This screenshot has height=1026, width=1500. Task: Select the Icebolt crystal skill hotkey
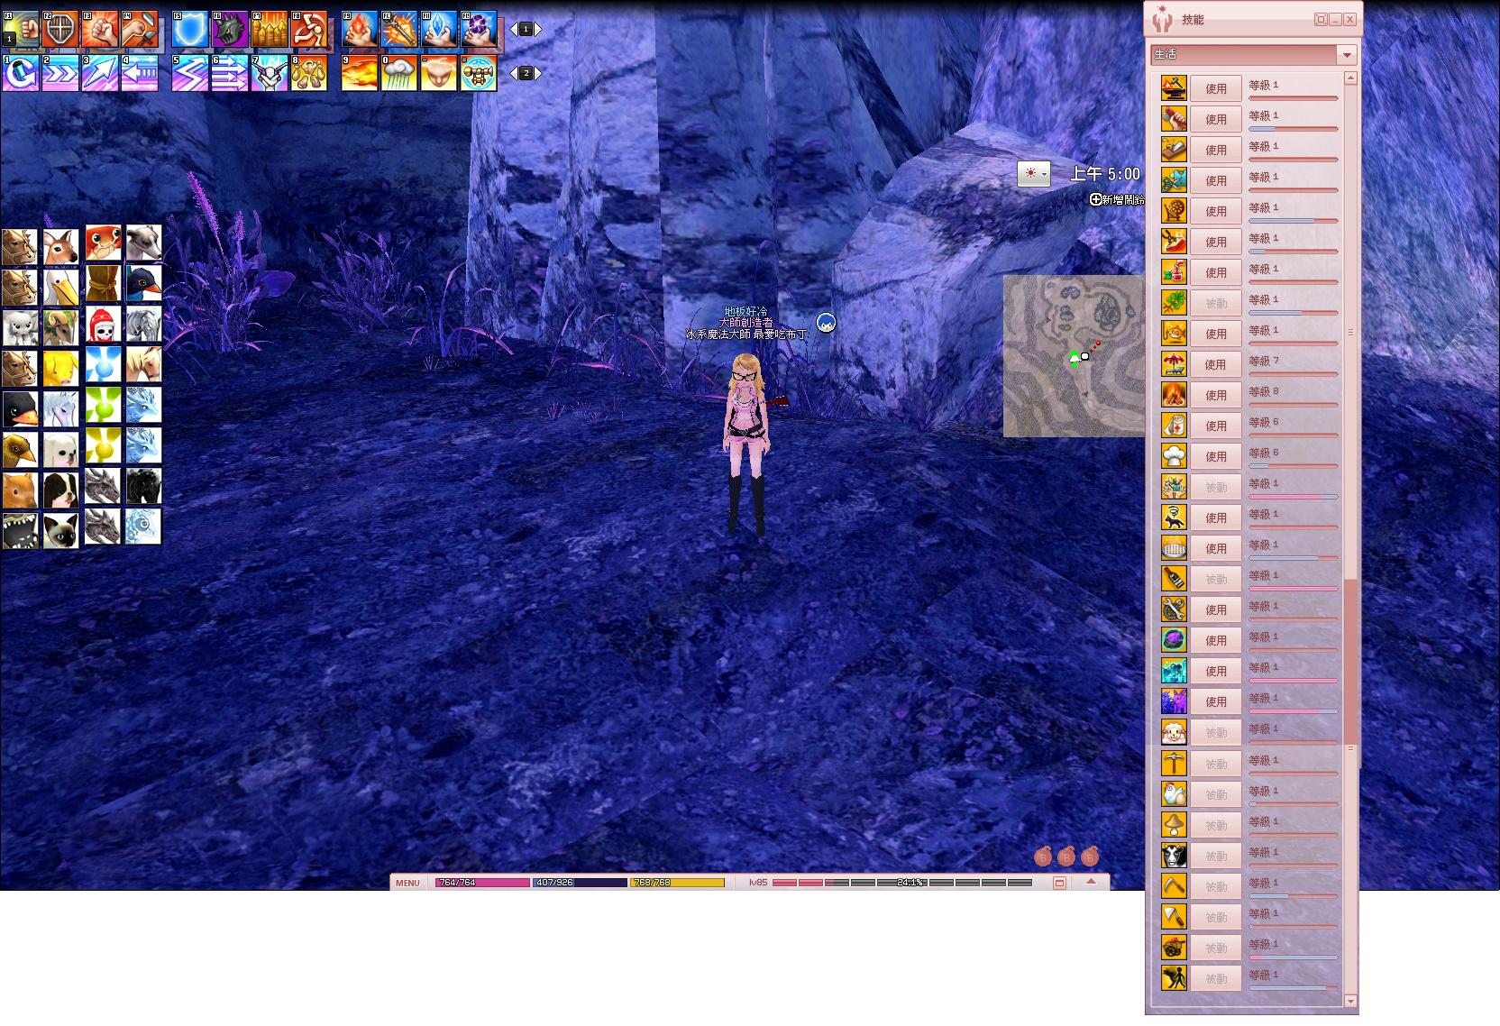click(x=439, y=30)
